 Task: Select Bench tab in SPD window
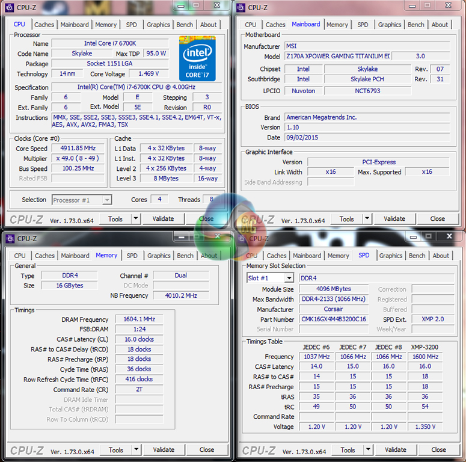pos(417,256)
